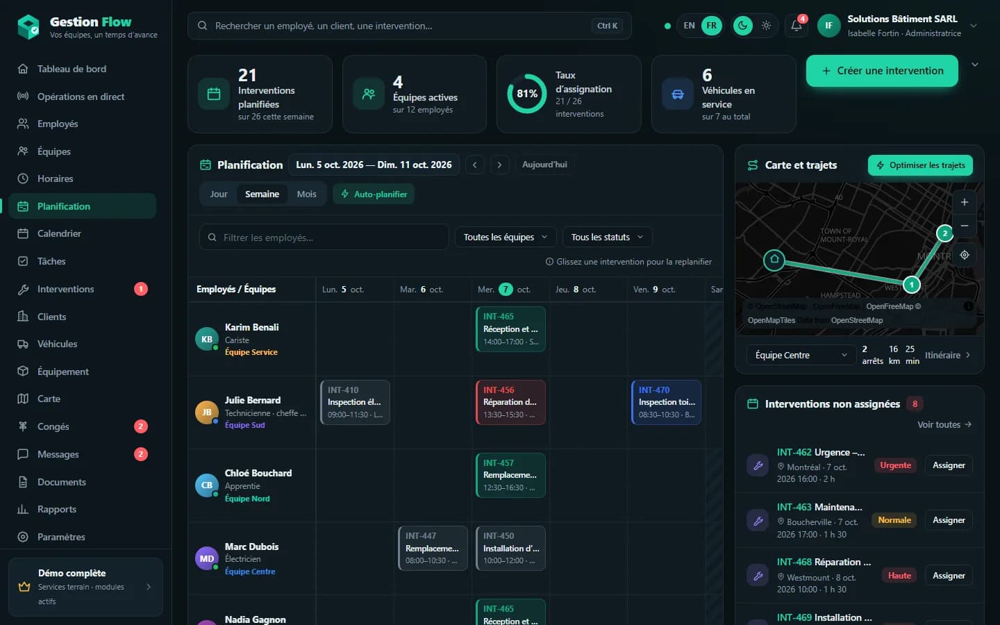Image resolution: width=1000 pixels, height=625 pixels.
Task: Click Aujourd'hui button
Action: pyautogui.click(x=544, y=165)
